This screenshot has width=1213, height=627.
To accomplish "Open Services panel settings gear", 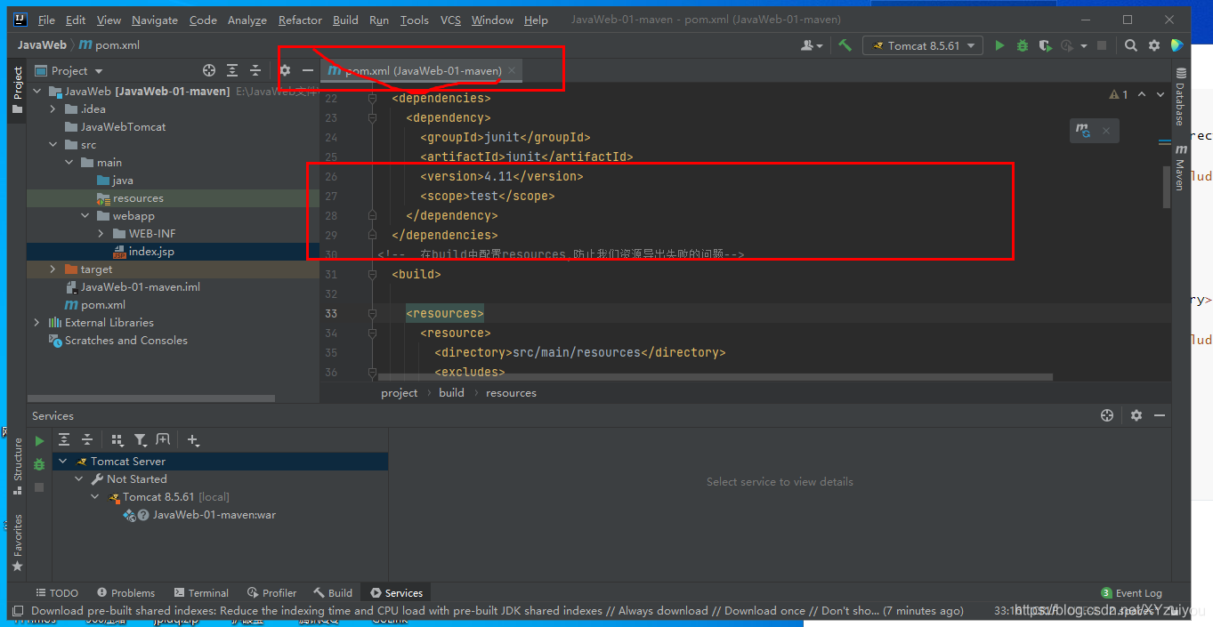I will point(1136,415).
